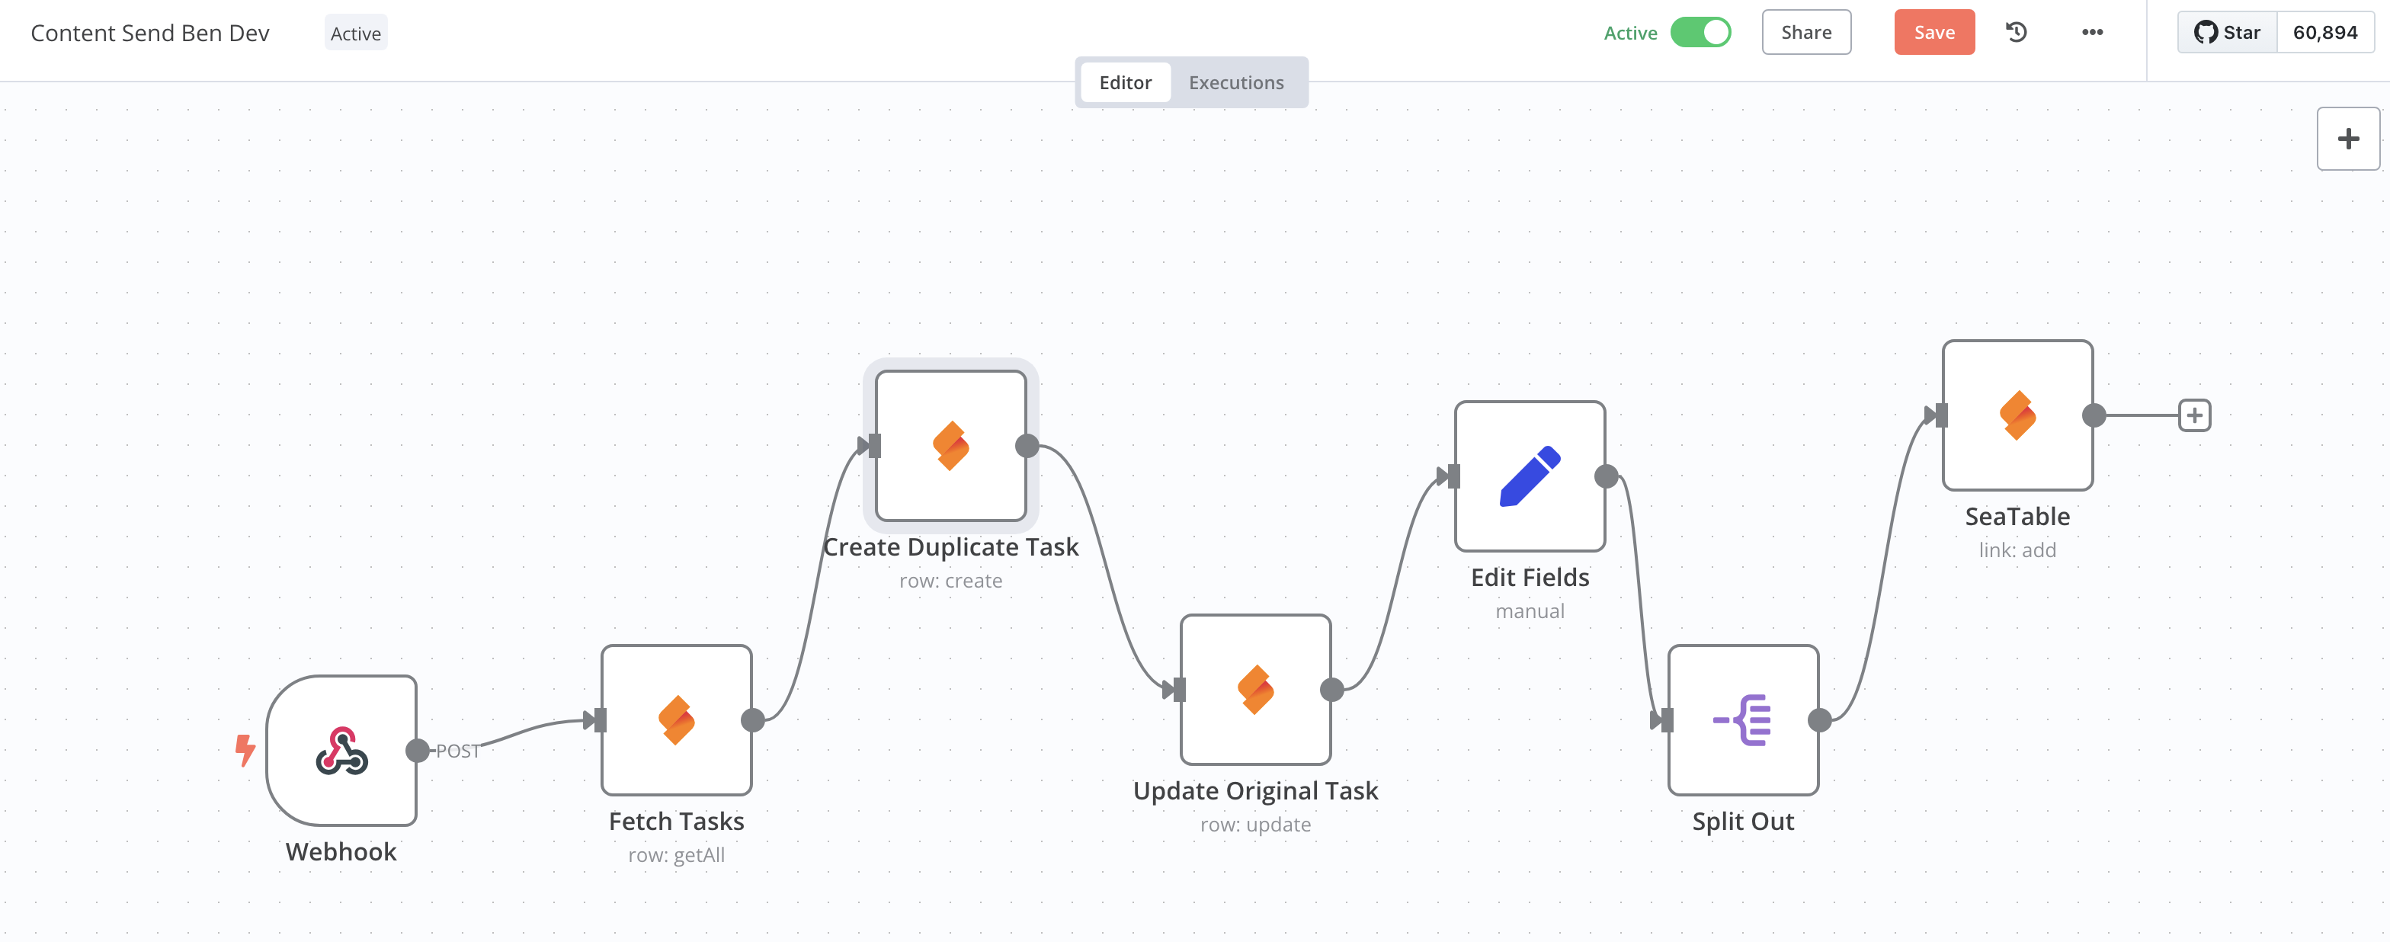2390x942 pixels.
Task: Click the workflow name Content Send Ben Dev
Action: point(150,34)
